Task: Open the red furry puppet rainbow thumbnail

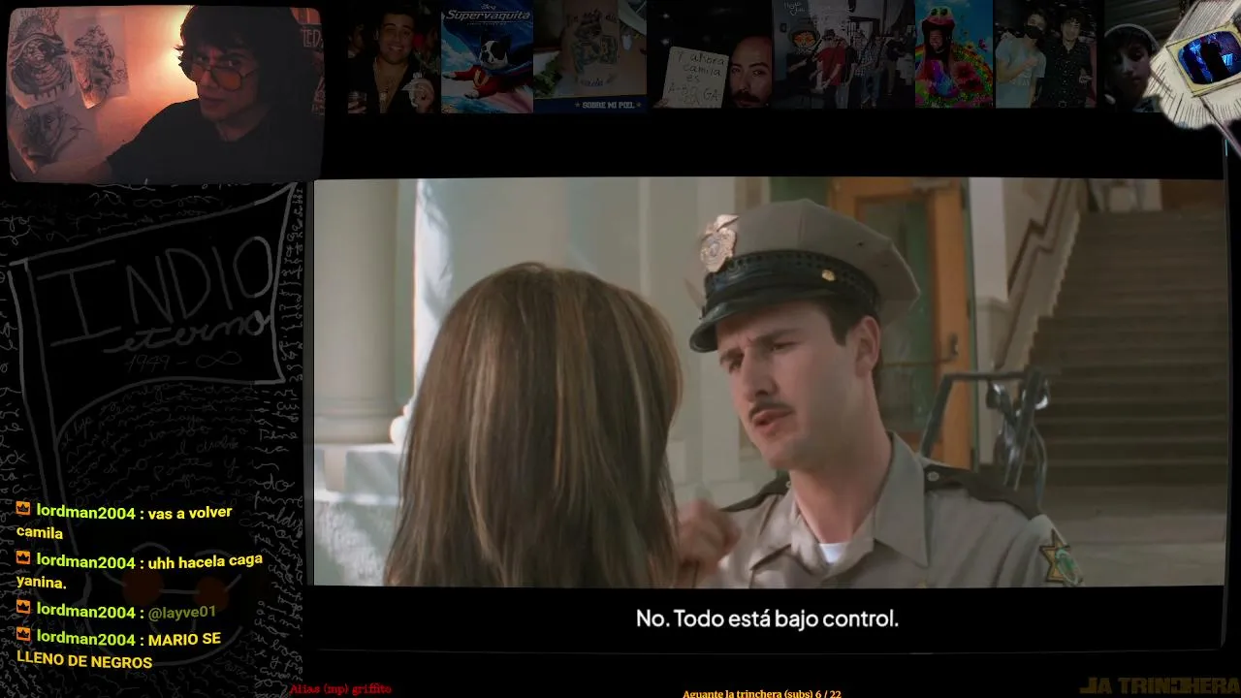Action: 953,56
